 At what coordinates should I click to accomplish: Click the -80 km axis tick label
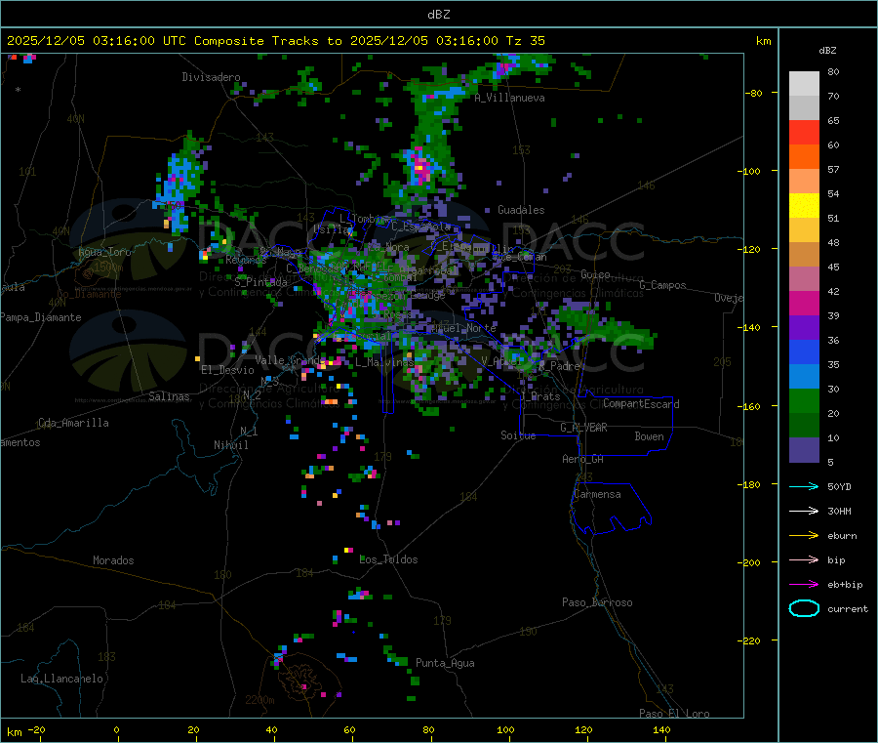click(754, 94)
